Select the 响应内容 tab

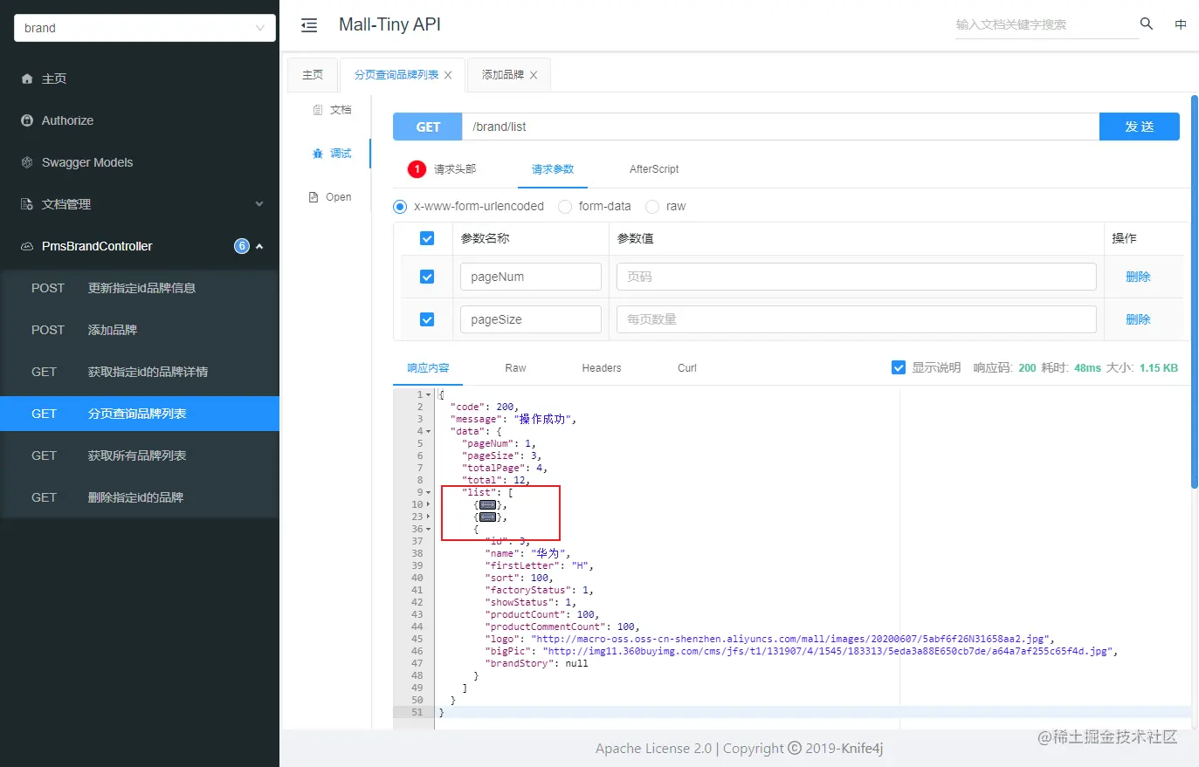[428, 368]
